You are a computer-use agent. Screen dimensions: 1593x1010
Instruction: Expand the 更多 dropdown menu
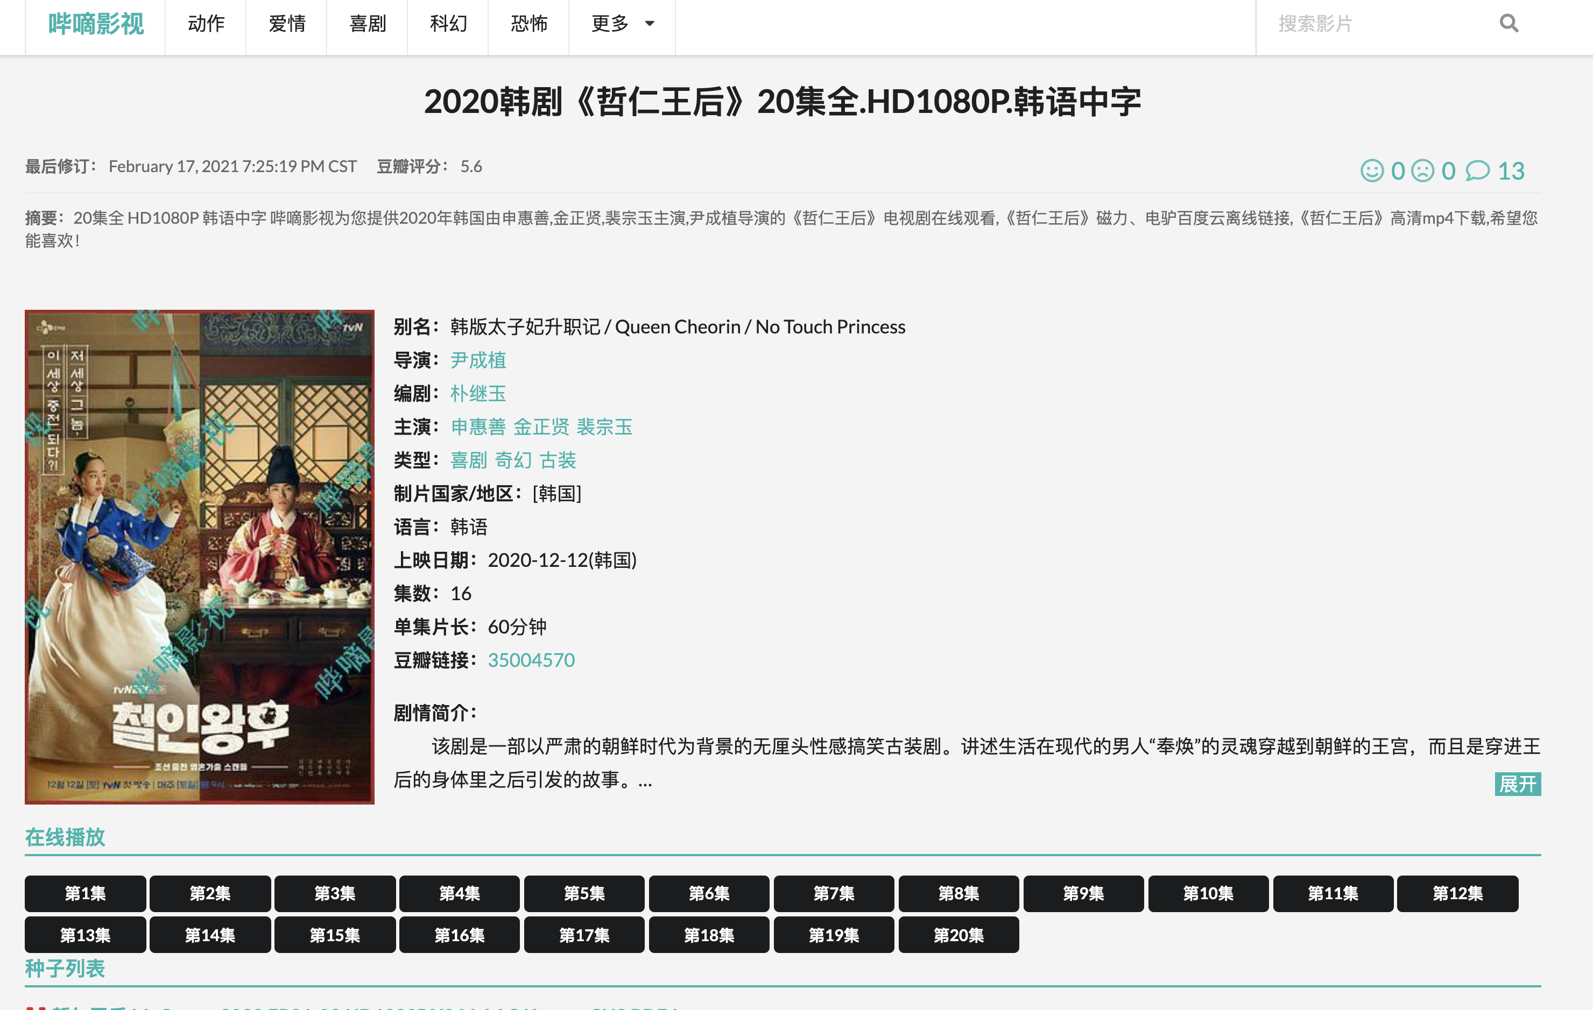[x=622, y=24]
